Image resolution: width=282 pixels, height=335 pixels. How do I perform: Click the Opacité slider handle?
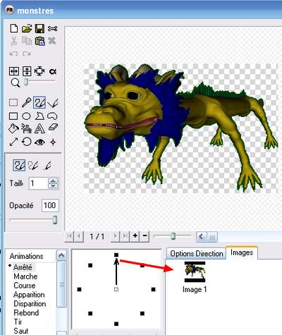pos(55,220)
